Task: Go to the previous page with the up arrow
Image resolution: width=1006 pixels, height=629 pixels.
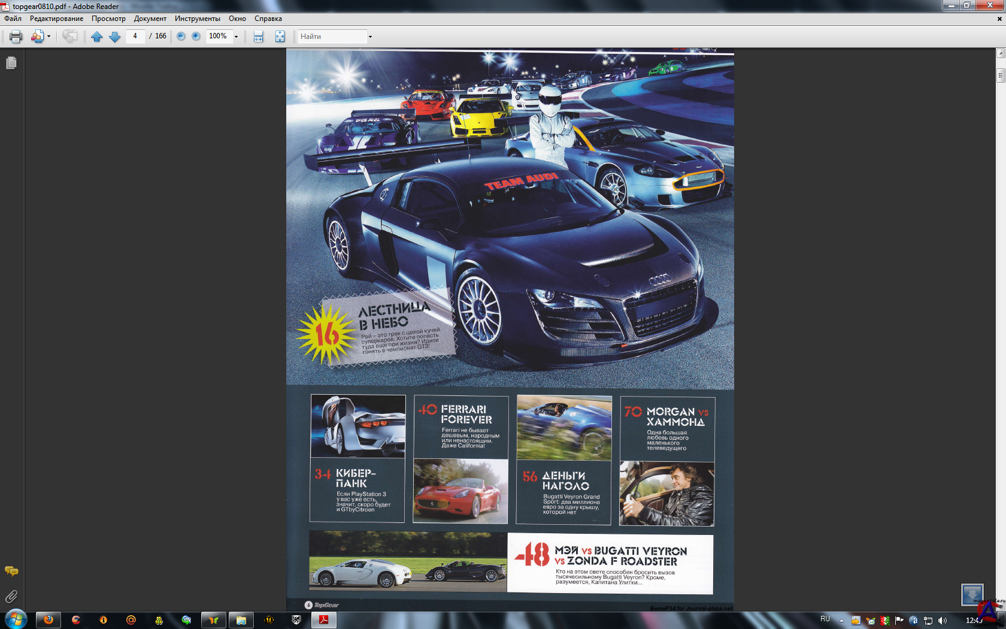Action: tap(96, 37)
